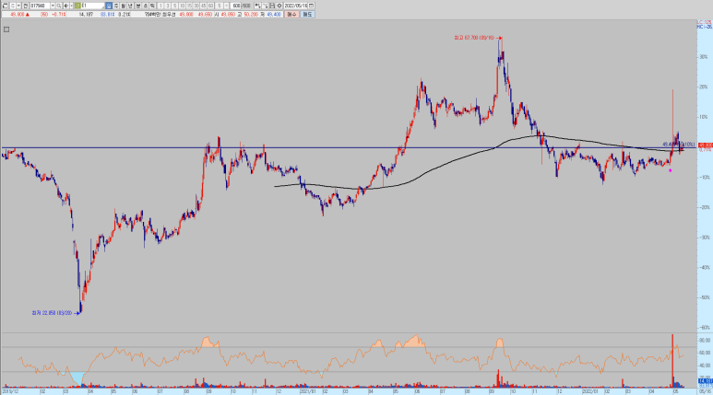The image size is (713, 395).
Task: Switch chart to 월 monthly period
Action: pyautogui.click(x=124, y=6)
